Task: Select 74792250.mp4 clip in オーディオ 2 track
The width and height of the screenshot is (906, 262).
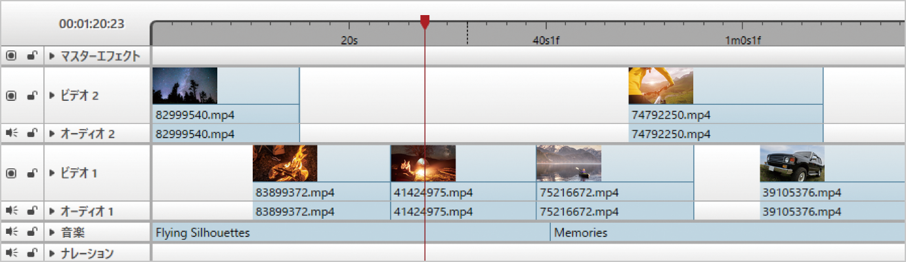Action: pos(725,134)
